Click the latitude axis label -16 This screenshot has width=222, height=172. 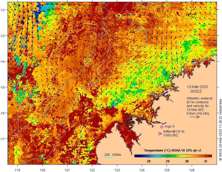3,113
